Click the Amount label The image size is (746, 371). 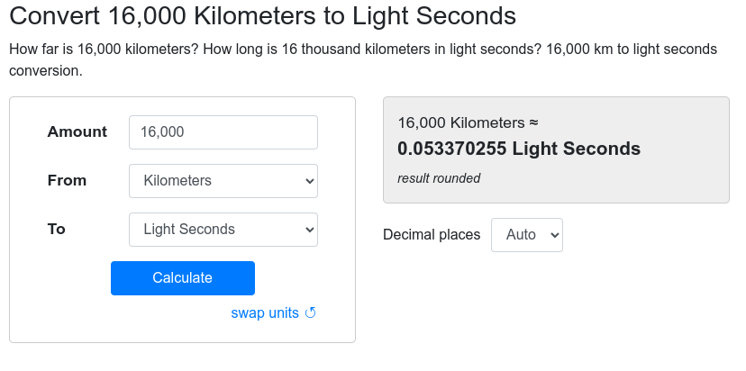click(x=77, y=132)
